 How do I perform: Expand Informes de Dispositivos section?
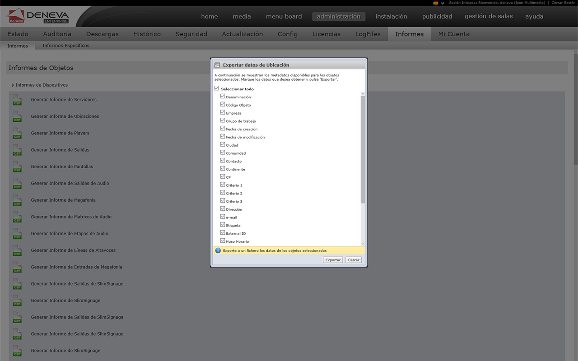click(13, 85)
